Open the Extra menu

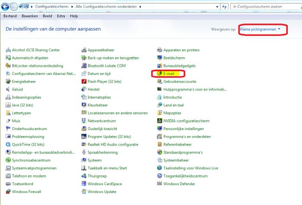tap(61, 16)
